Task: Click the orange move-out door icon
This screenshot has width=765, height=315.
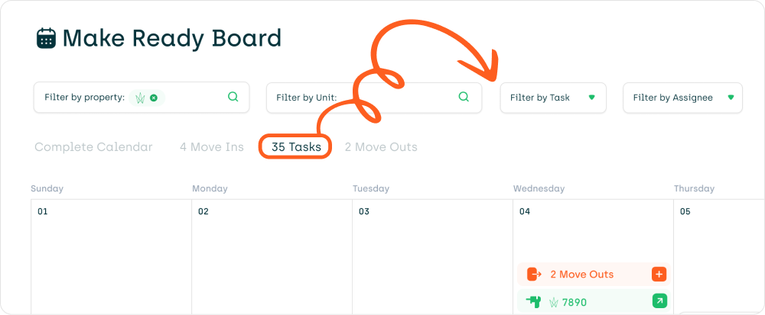Action: click(x=535, y=274)
